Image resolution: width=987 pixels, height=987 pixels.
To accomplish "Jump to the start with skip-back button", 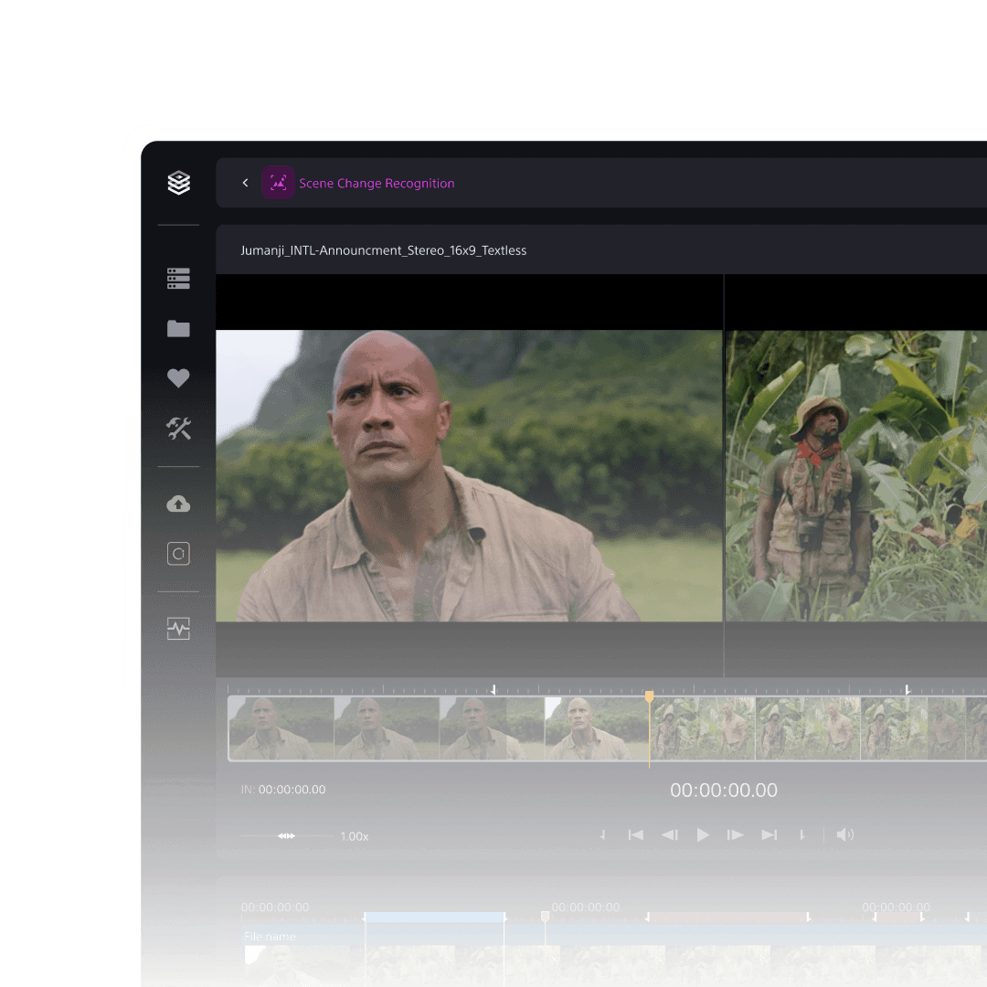I will [636, 834].
